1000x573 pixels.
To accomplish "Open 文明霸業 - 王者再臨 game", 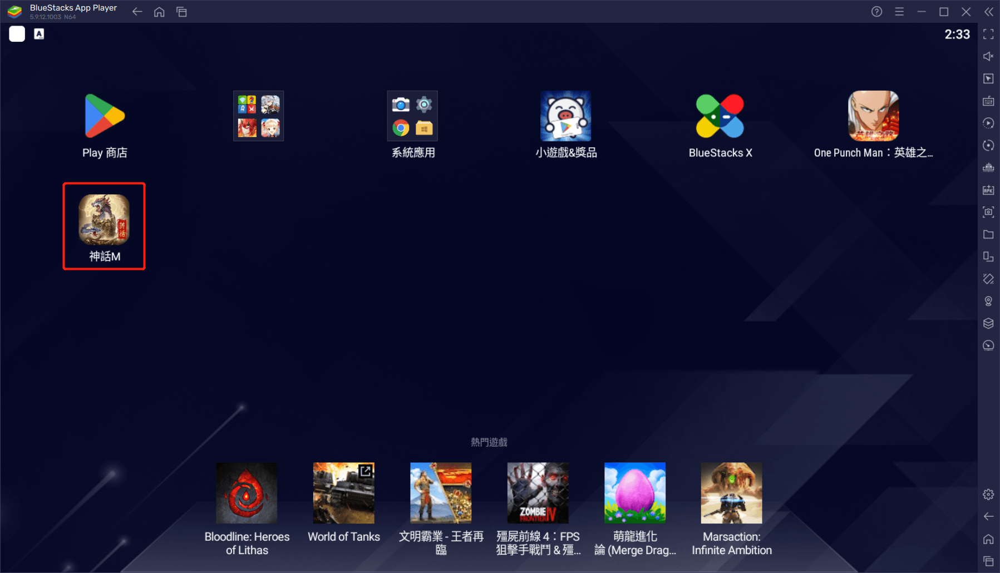I will pos(441,493).
